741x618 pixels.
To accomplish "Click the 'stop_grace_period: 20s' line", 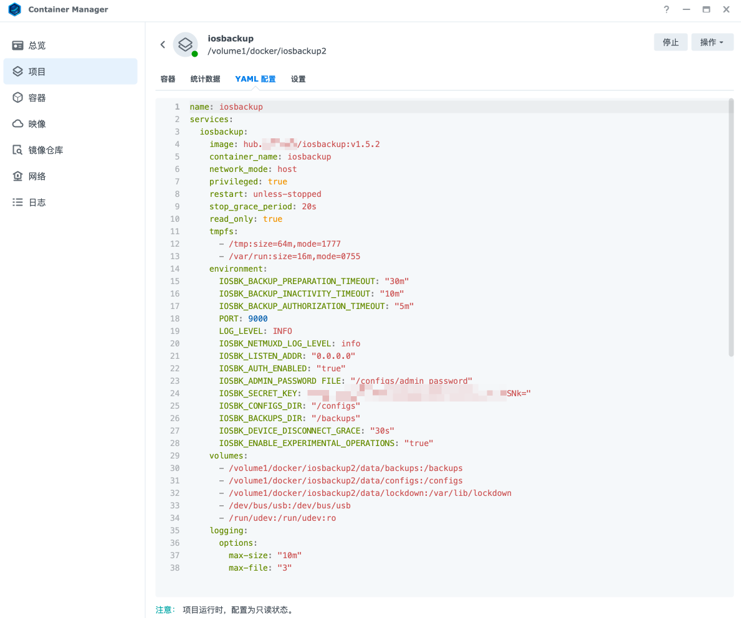I will coord(263,206).
